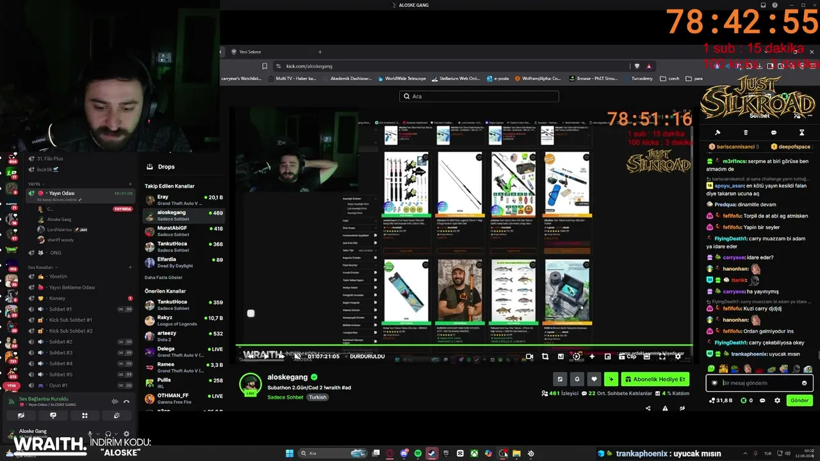The height and width of the screenshot is (461, 820).
Task: Click the Windows taskbar search box
Action: [x=334, y=453]
